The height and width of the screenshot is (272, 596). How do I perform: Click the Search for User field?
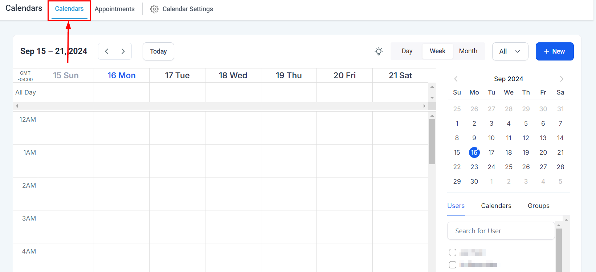tap(501, 231)
